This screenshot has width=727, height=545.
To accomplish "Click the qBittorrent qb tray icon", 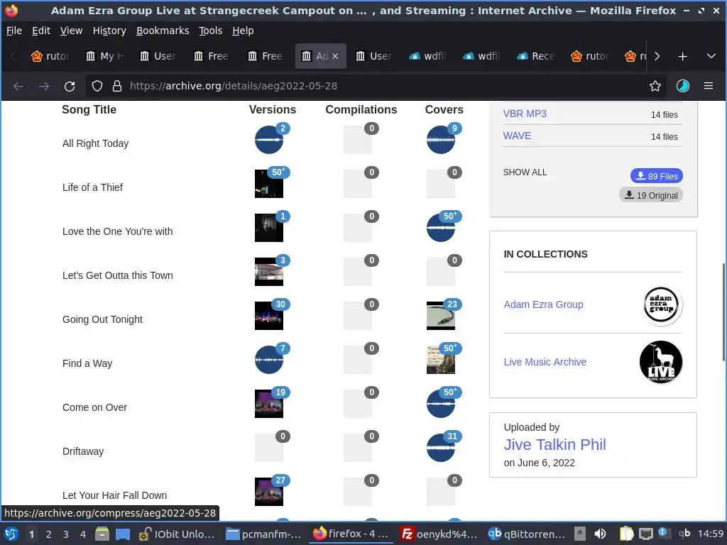I will click(684, 534).
